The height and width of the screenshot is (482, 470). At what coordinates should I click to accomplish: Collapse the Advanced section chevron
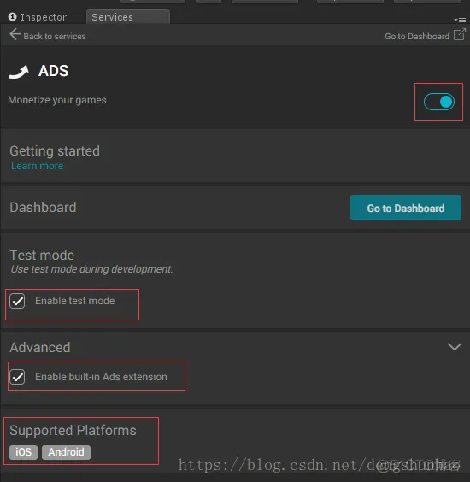coord(455,347)
